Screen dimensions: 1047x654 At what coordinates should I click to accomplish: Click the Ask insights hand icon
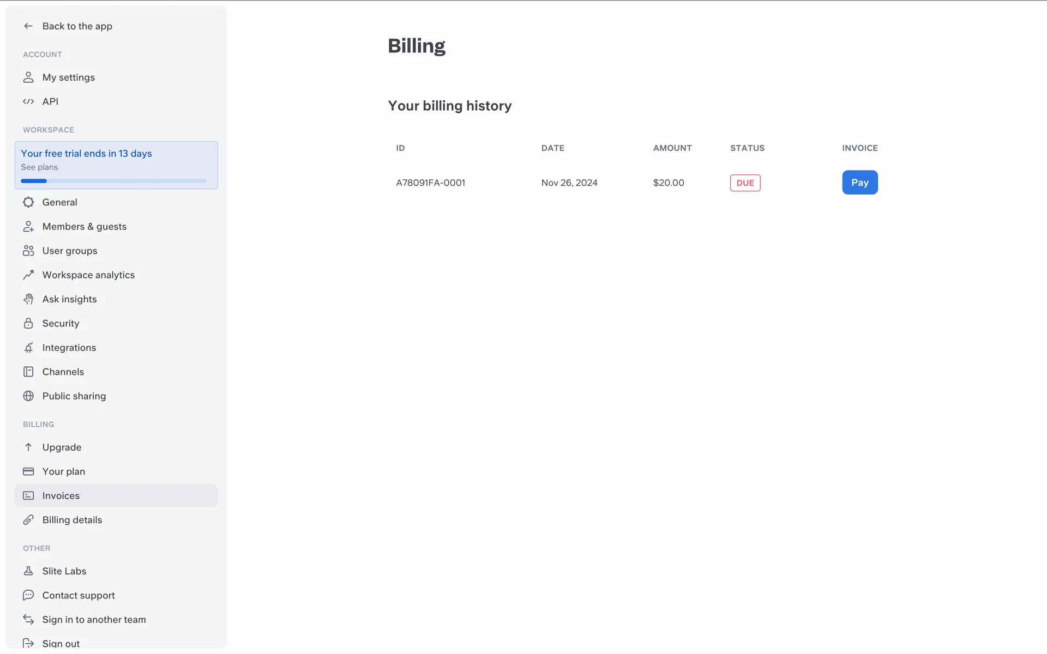[x=28, y=299]
